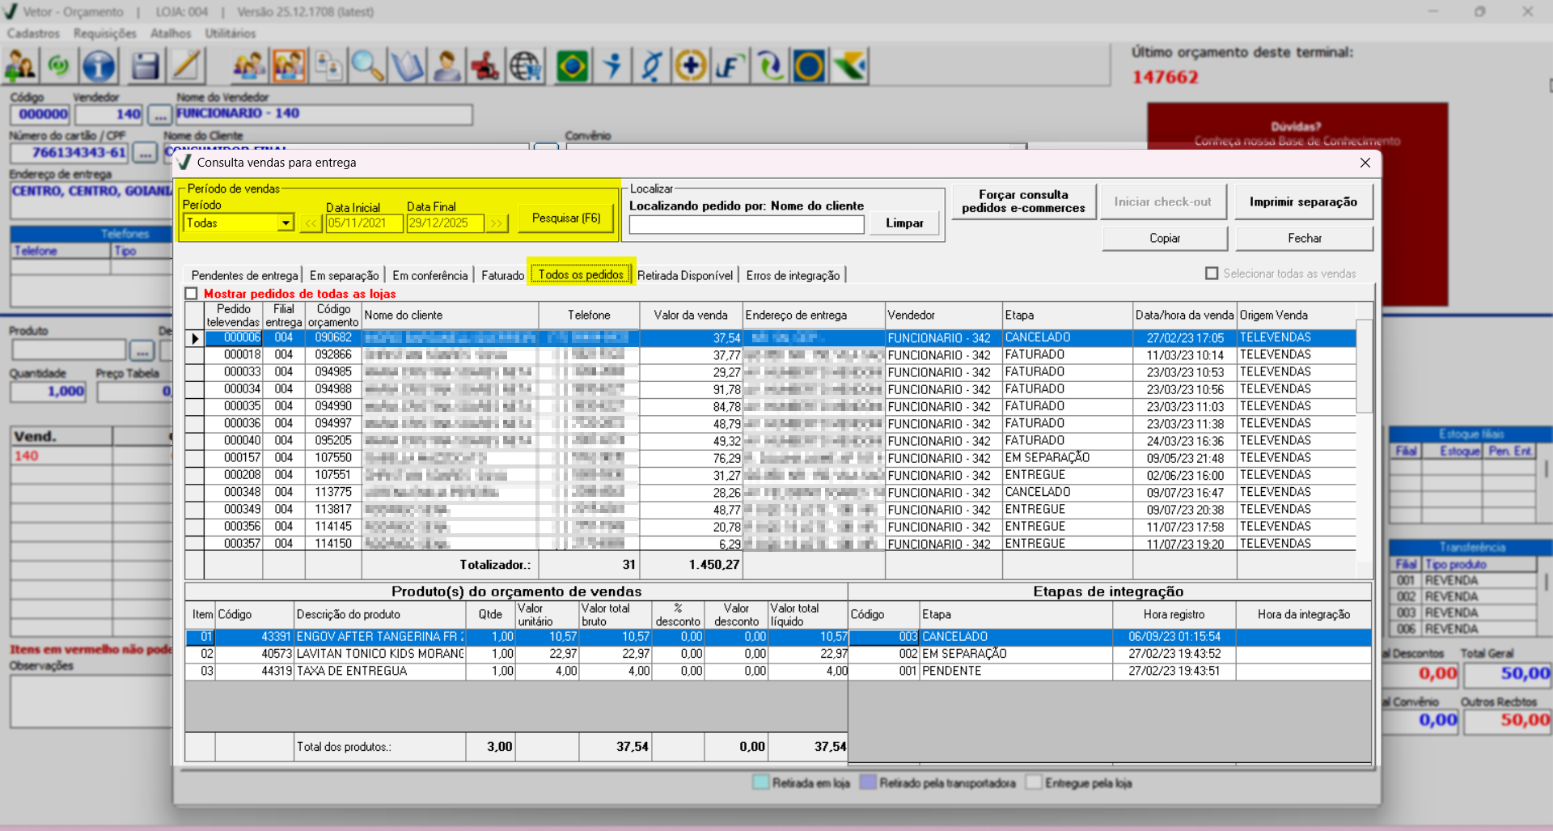Click the floppy disk save icon

tap(145, 66)
